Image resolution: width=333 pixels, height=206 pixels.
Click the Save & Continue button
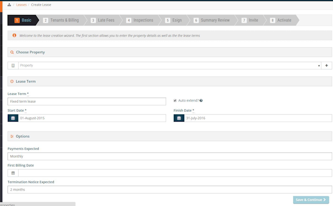click(311, 200)
